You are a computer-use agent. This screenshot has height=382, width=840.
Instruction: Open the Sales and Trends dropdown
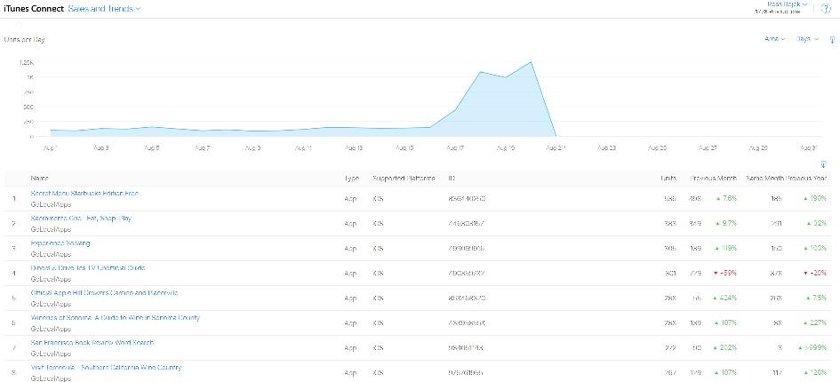[105, 9]
